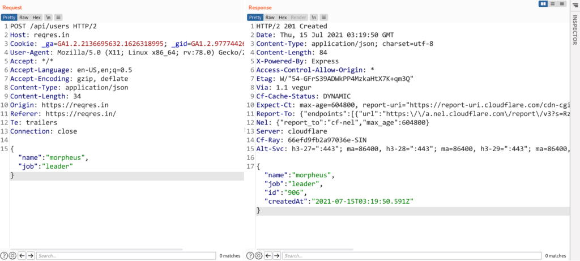Toggle non-printable chars (\n) in Request
This screenshot has height=261, width=580.
48,17
